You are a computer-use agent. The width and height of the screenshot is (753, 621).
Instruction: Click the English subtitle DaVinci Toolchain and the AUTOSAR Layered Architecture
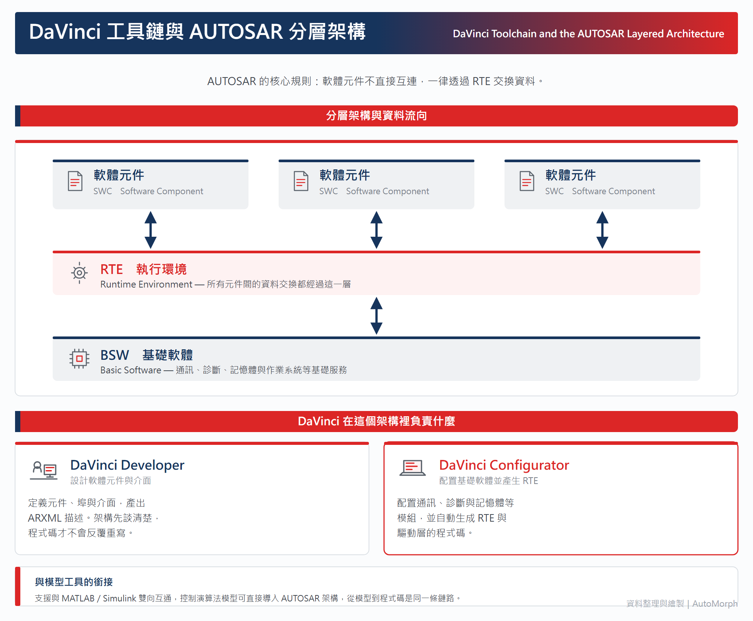(x=588, y=34)
